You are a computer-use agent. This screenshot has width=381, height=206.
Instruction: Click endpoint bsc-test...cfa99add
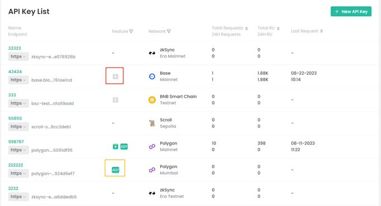pos(52,103)
